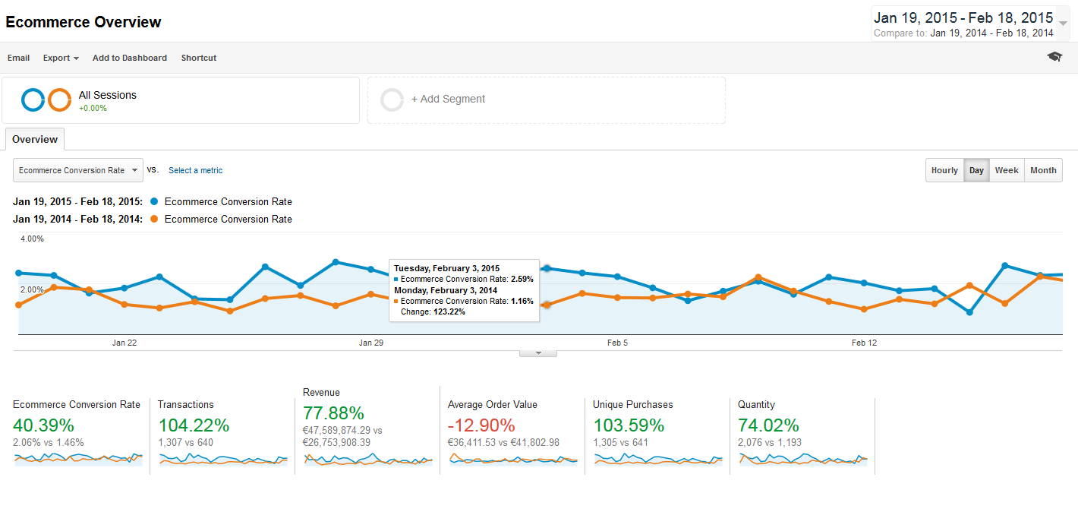Expand the panel below the chart
The width and height of the screenshot is (1078, 509).
click(538, 353)
